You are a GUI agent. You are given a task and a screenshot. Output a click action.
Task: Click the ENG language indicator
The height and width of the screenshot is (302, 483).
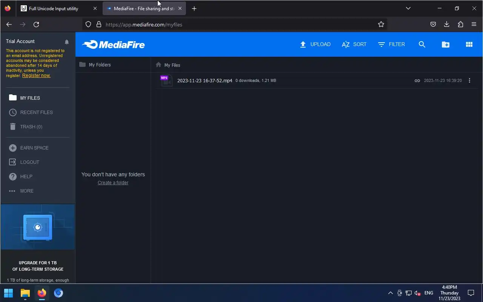click(x=429, y=293)
